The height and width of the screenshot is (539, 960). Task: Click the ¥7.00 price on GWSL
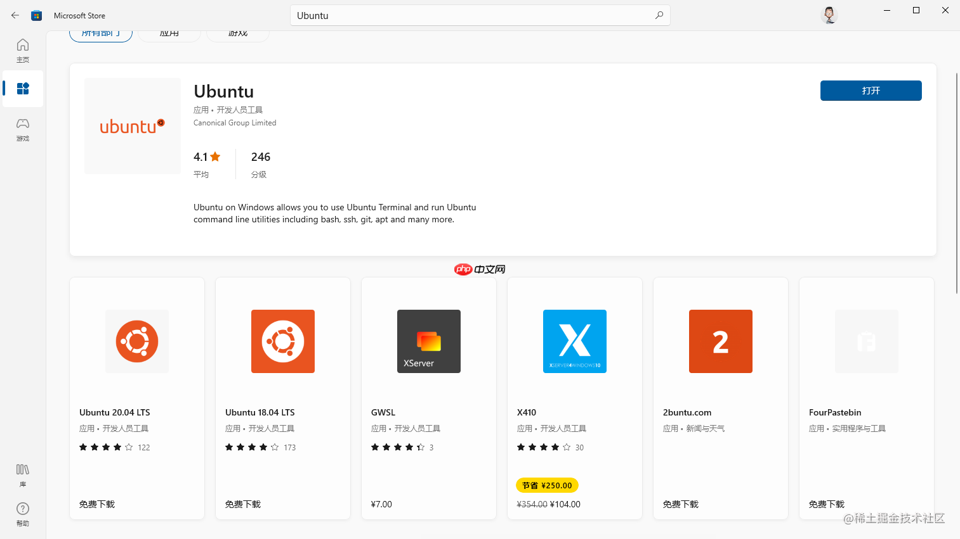point(381,504)
